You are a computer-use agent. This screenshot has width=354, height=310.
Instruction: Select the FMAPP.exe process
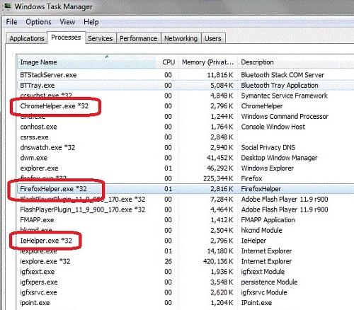click(x=185, y=220)
